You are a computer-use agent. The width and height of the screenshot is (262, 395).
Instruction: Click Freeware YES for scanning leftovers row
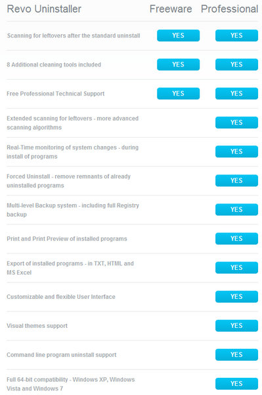pyautogui.click(x=178, y=36)
